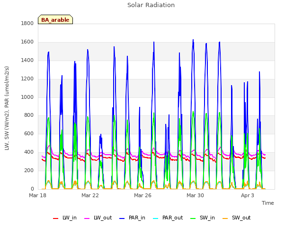The width and height of the screenshot is (303, 227).
Task: Click the Mar 22 x-axis label
Action: coord(90,195)
